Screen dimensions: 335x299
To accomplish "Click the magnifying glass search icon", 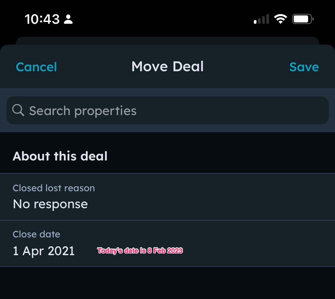I will [18, 110].
